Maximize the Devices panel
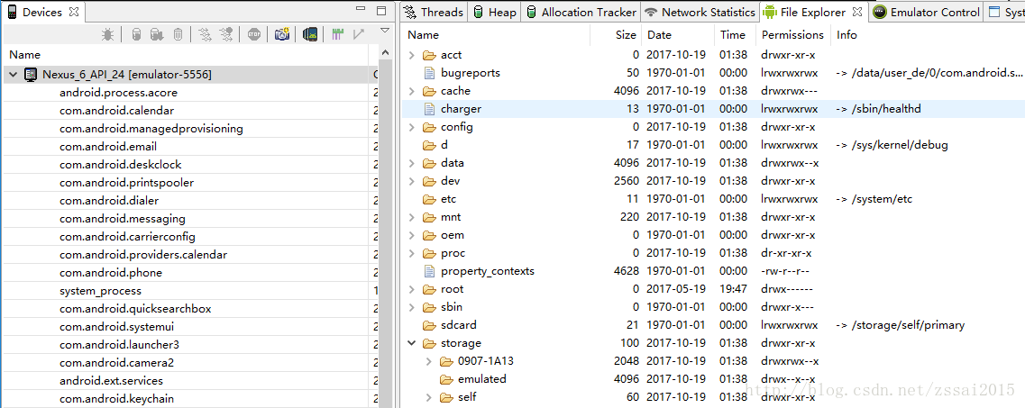1025x408 pixels. pos(381,11)
